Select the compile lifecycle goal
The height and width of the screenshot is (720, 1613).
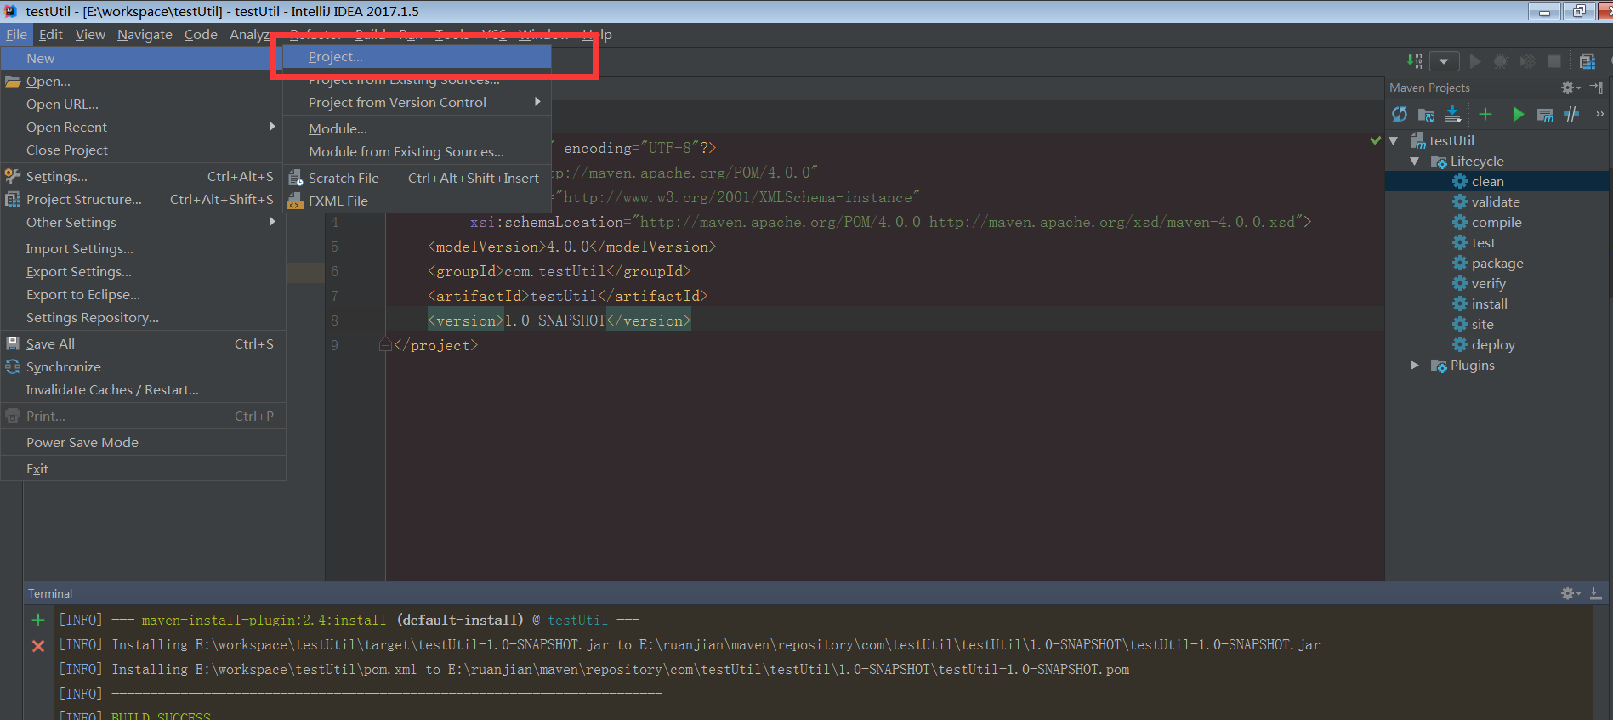[1497, 222]
